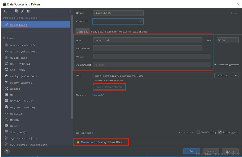Screen dimensions: 242x157
Task: Navigate back with left arrow icon
Action: click(x=64, y=11)
